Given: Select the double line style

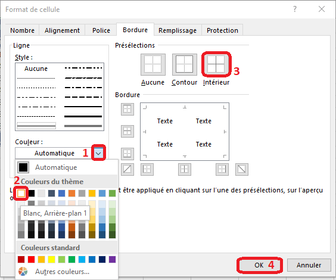Looking at the screenshot, I should pos(83,126).
